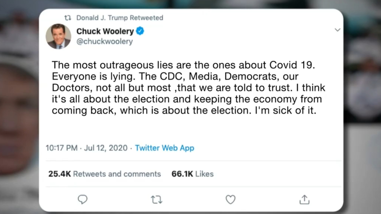Click the Covid 19 text in the tweet
Image resolution: width=381 pixels, height=214 pixels.
coord(292,65)
